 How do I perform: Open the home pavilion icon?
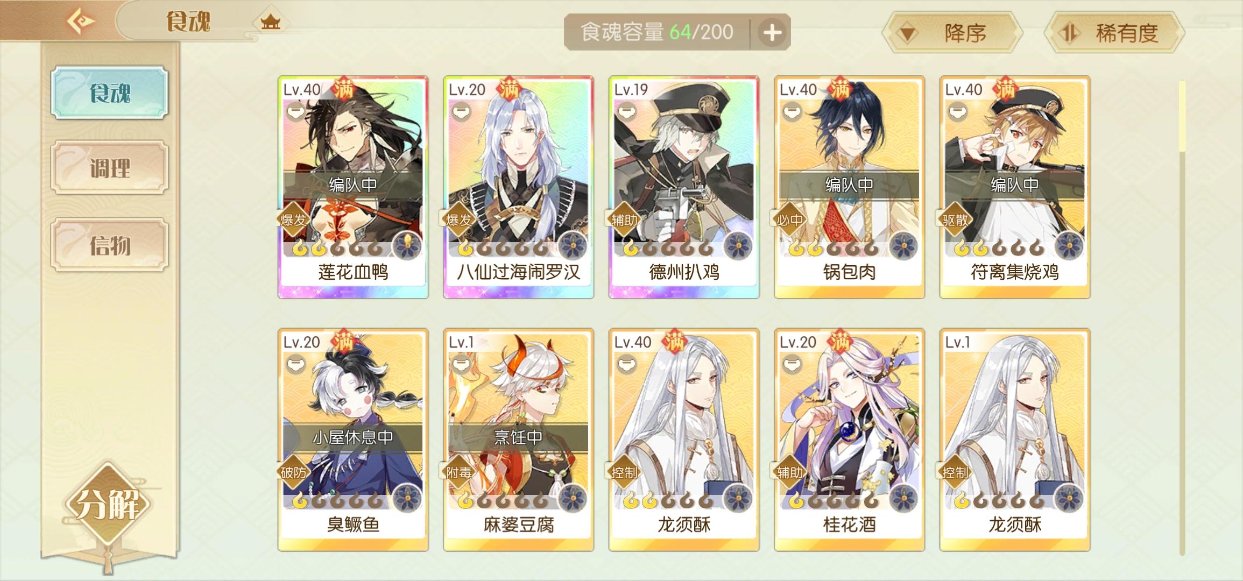coord(270,23)
